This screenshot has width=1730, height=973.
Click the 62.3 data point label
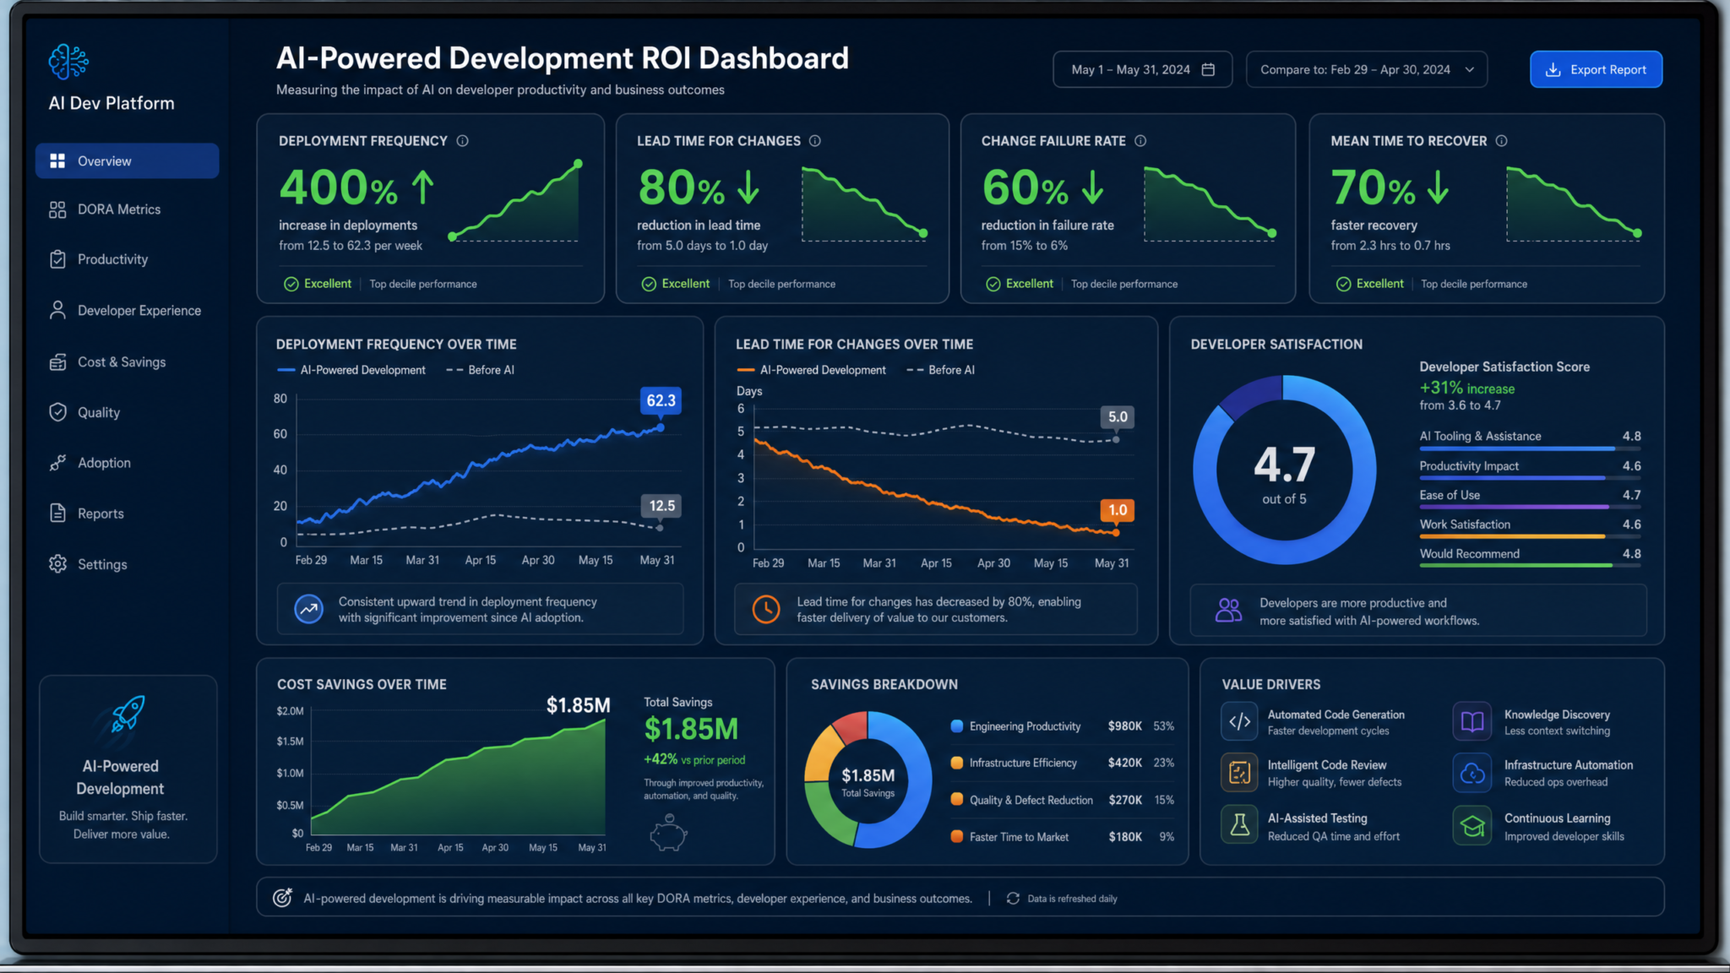[x=661, y=400]
